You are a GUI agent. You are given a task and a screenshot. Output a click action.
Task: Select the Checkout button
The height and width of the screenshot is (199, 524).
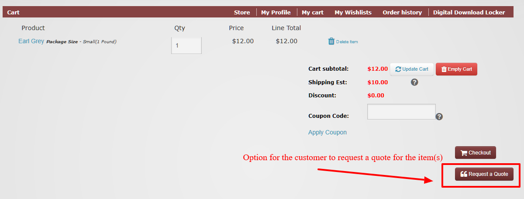coord(476,153)
